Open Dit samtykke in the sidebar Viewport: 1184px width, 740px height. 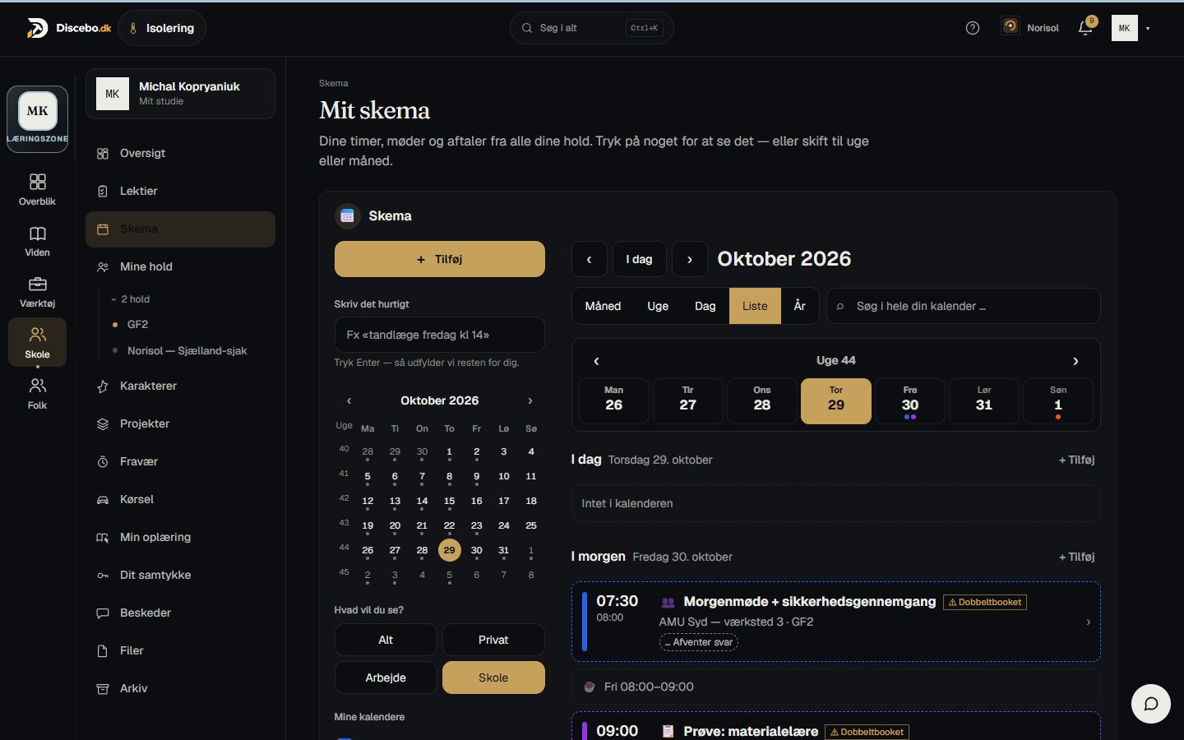pos(180,575)
